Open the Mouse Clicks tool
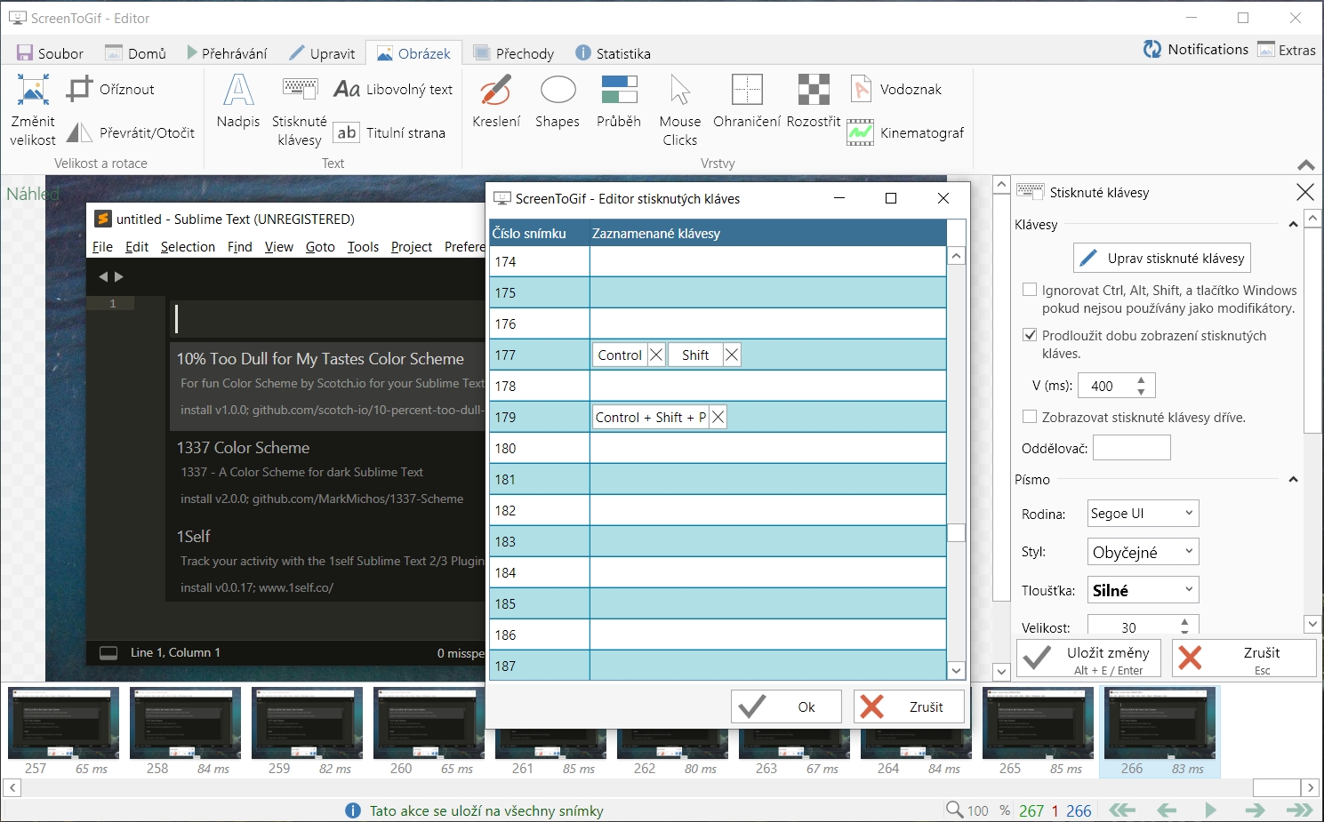Screen dimensions: 1324x822 click(x=680, y=110)
